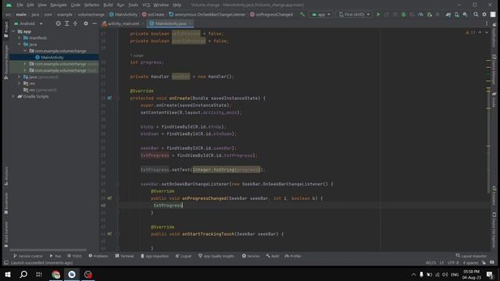
Task: Open the File menu
Action: click(x=20, y=5)
